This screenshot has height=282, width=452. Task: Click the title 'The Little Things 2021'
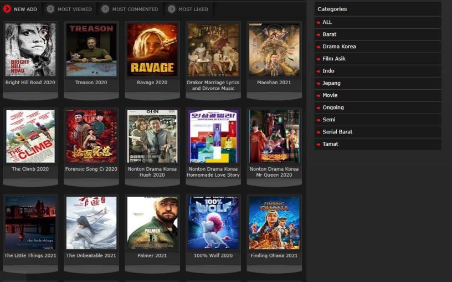[30, 255]
